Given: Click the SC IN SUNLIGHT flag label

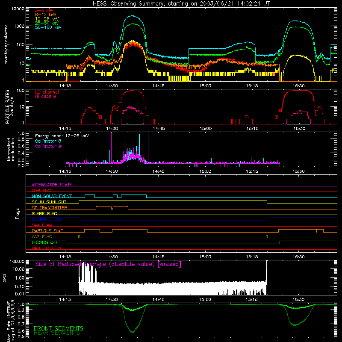Looking at the screenshot, I should point(49,202).
